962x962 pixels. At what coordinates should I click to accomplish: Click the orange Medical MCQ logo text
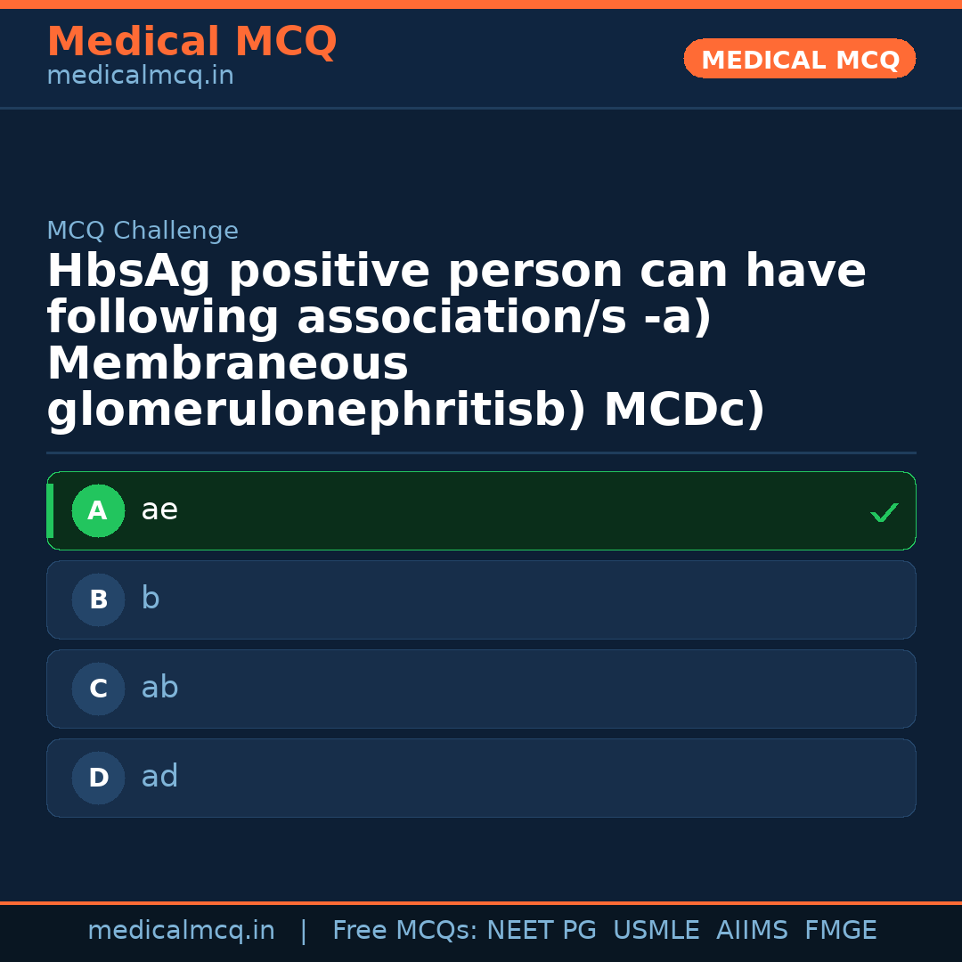pos(192,42)
